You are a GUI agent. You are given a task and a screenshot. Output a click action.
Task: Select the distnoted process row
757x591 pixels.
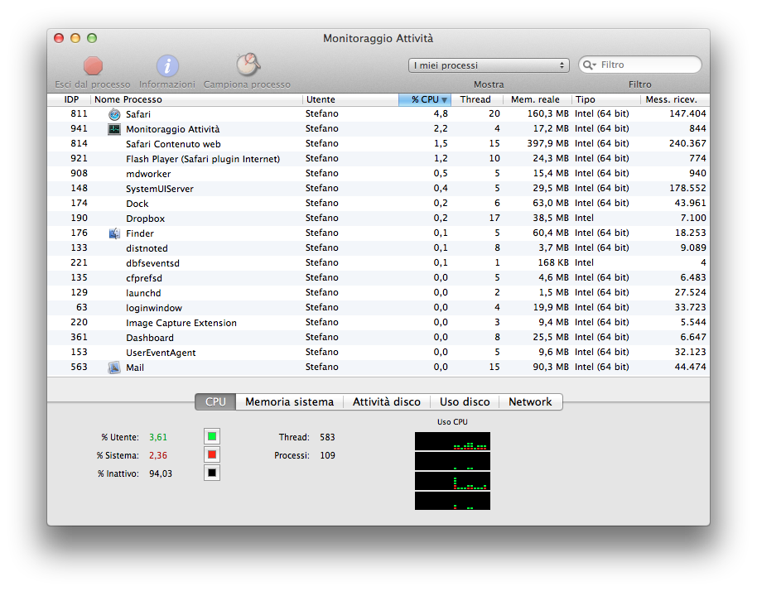pos(378,248)
